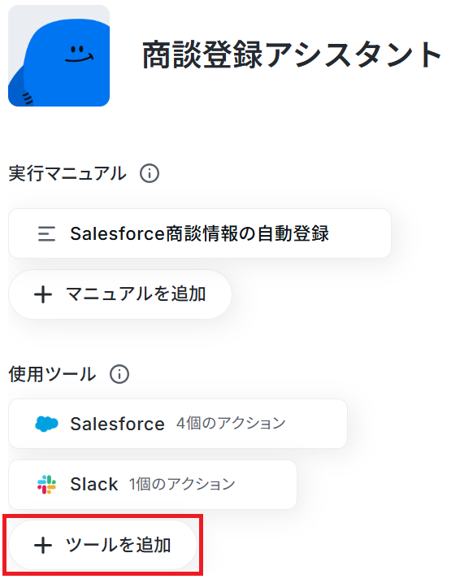Add a manual with マニュアルを追加
The image size is (451, 579).
[120, 294]
